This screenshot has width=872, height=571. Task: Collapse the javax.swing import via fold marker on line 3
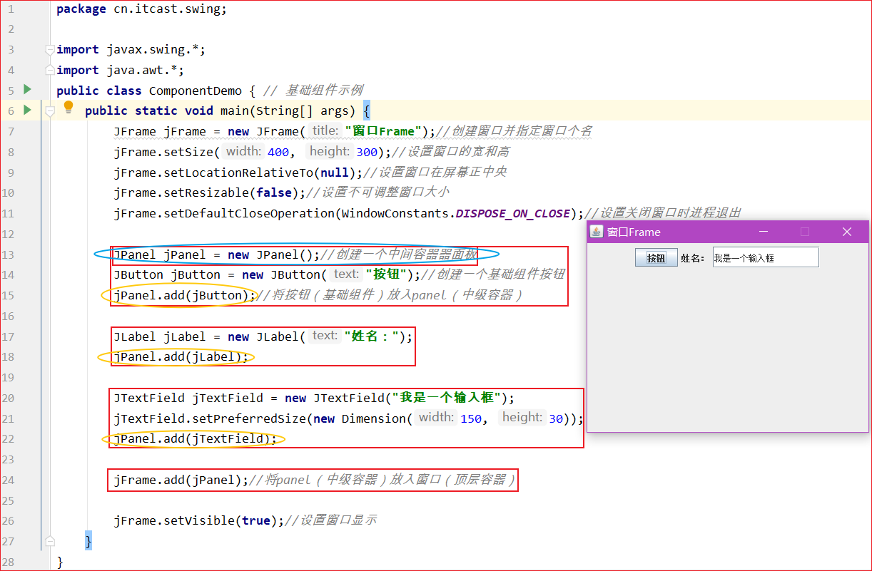tap(50, 49)
